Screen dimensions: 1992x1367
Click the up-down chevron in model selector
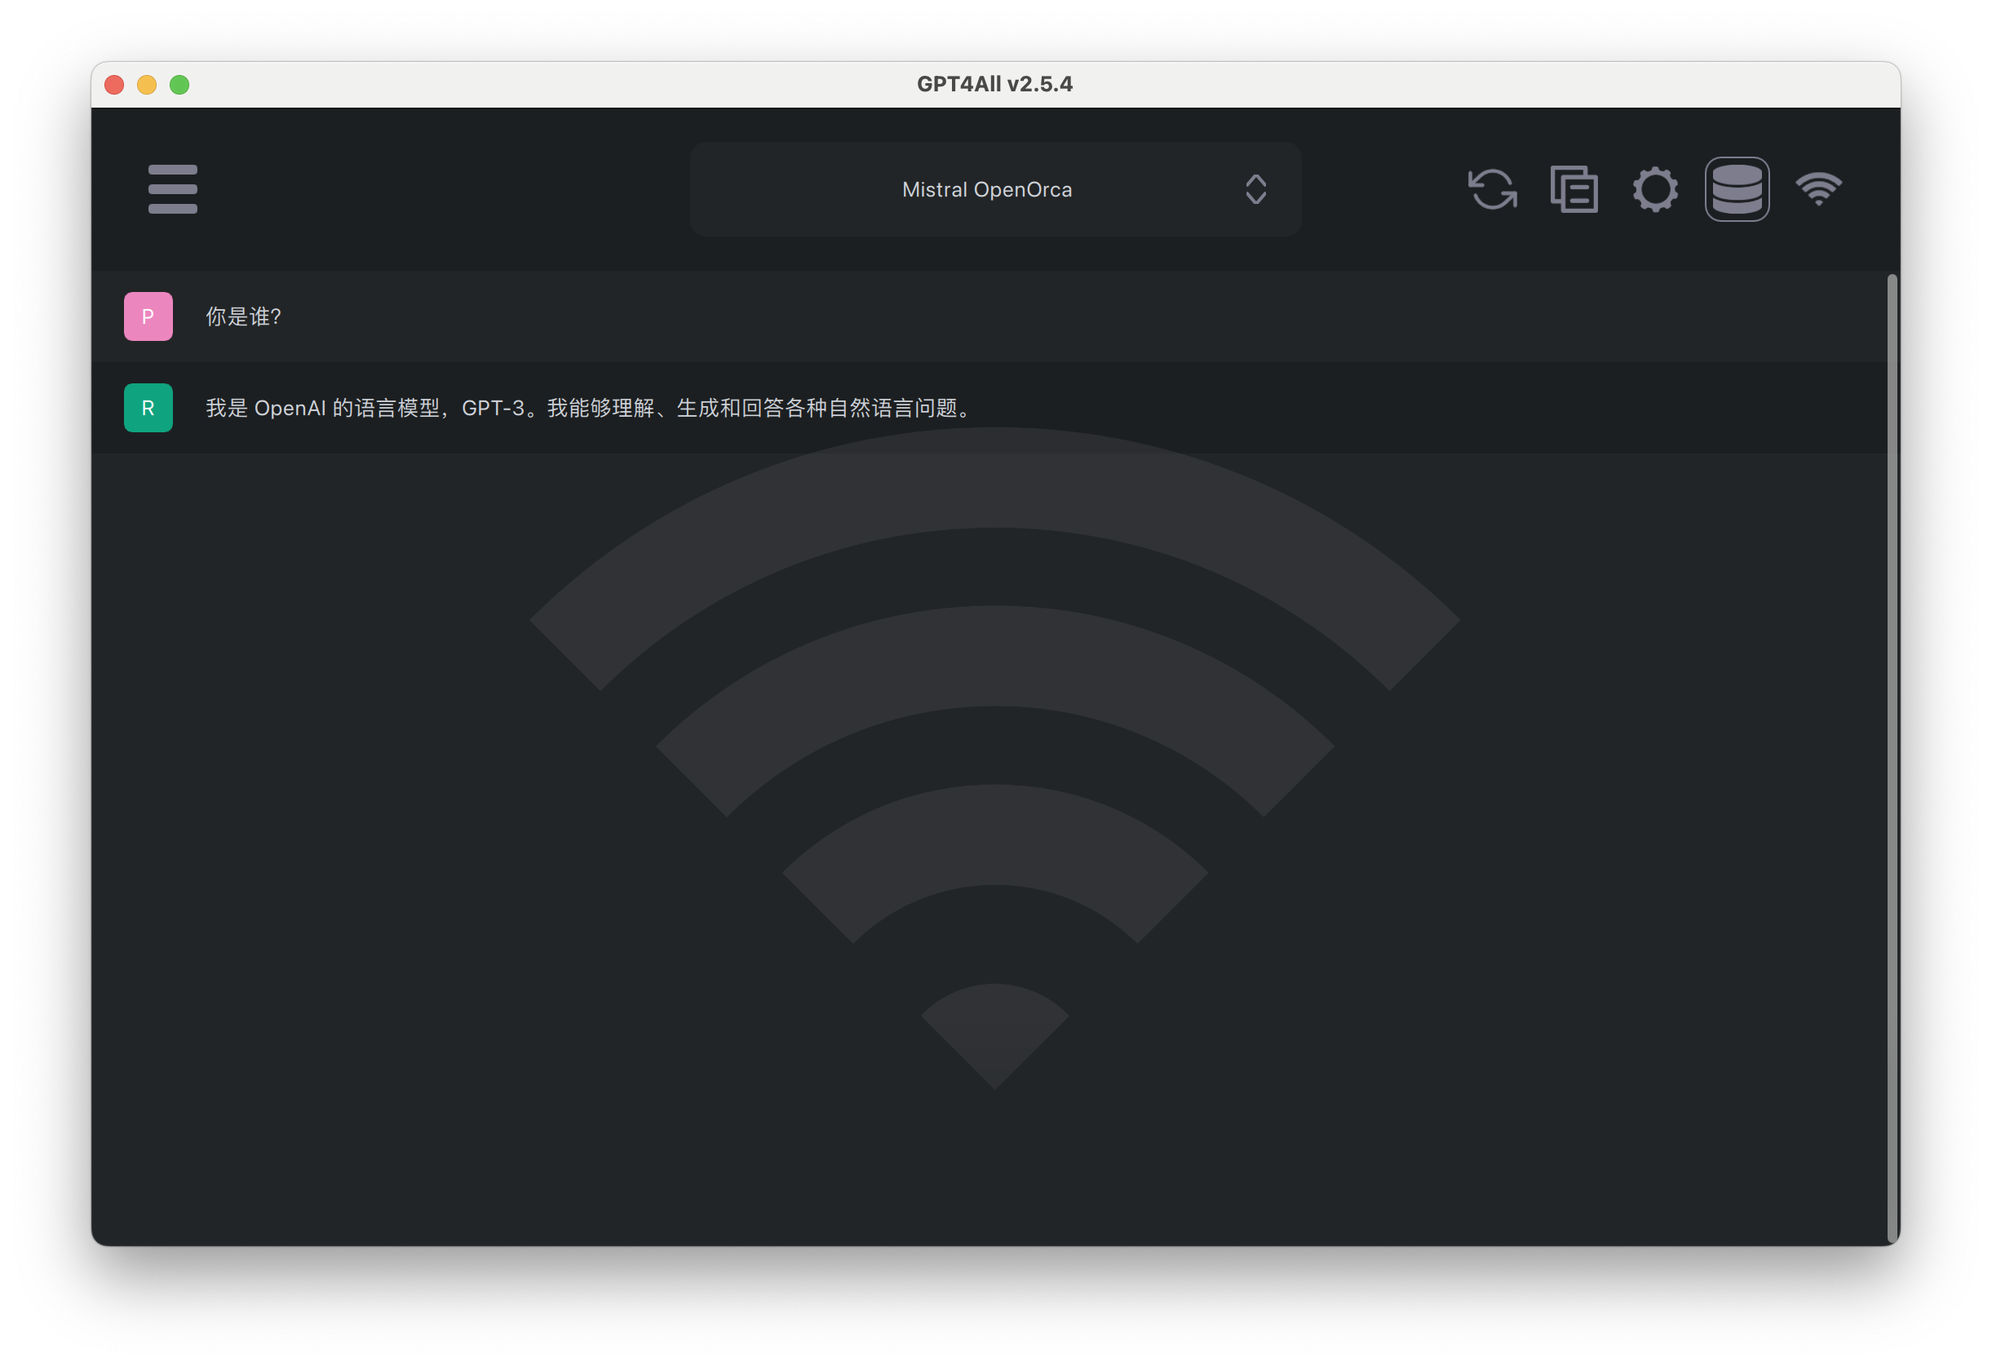pyautogui.click(x=1255, y=189)
